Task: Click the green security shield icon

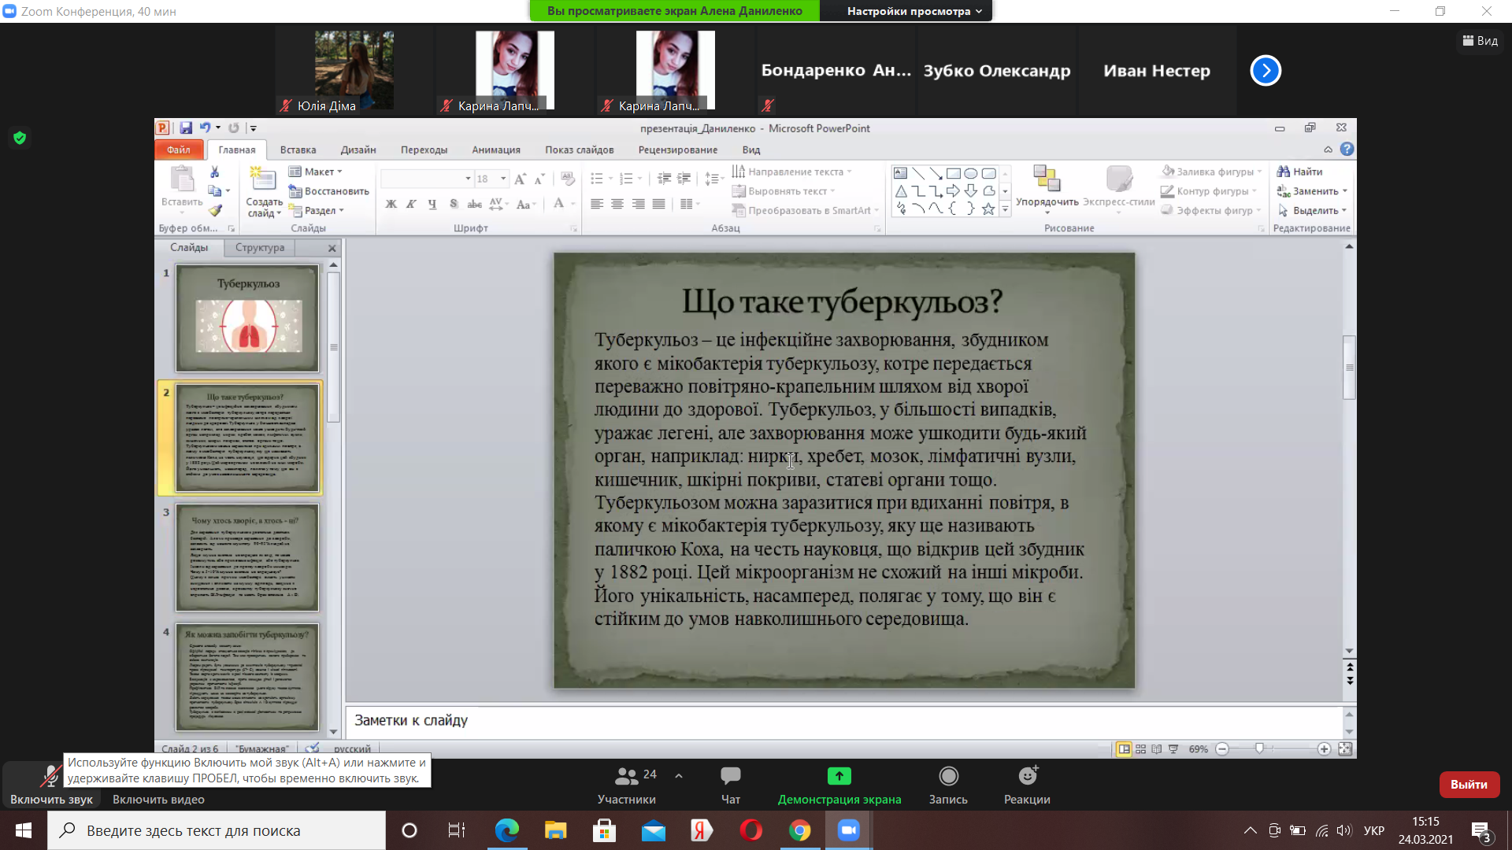Action: [x=20, y=139]
